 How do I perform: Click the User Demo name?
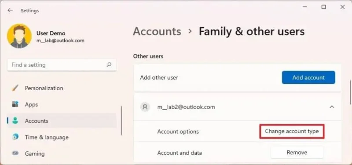click(51, 33)
